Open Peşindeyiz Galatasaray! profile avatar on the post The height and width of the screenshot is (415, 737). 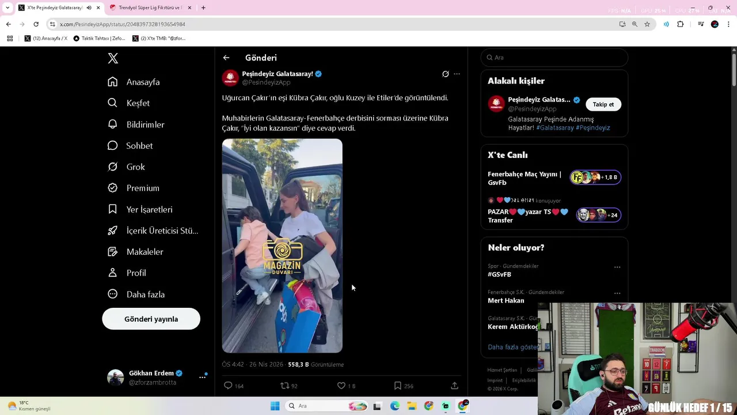coord(230,78)
